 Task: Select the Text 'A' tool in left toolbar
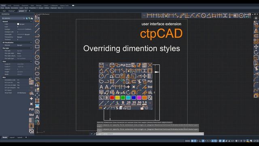click(x=37, y=117)
